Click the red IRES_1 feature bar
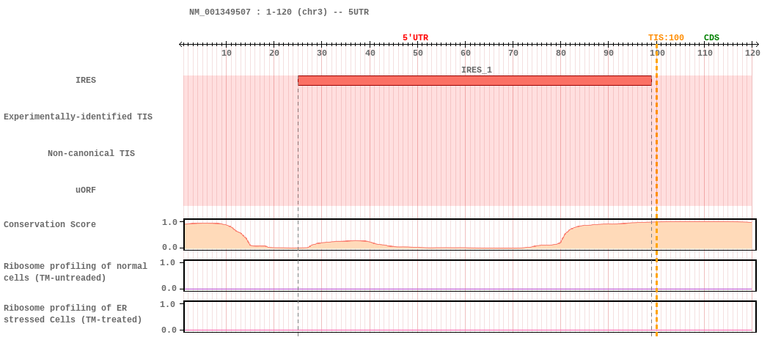This screenshot has width=770, height=340. pyautogui.click(x=474, y=81)
